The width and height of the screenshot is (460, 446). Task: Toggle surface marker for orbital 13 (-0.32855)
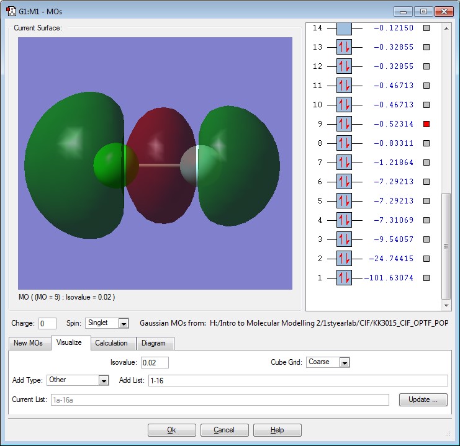pyautogui.click(x=426, y=47)
